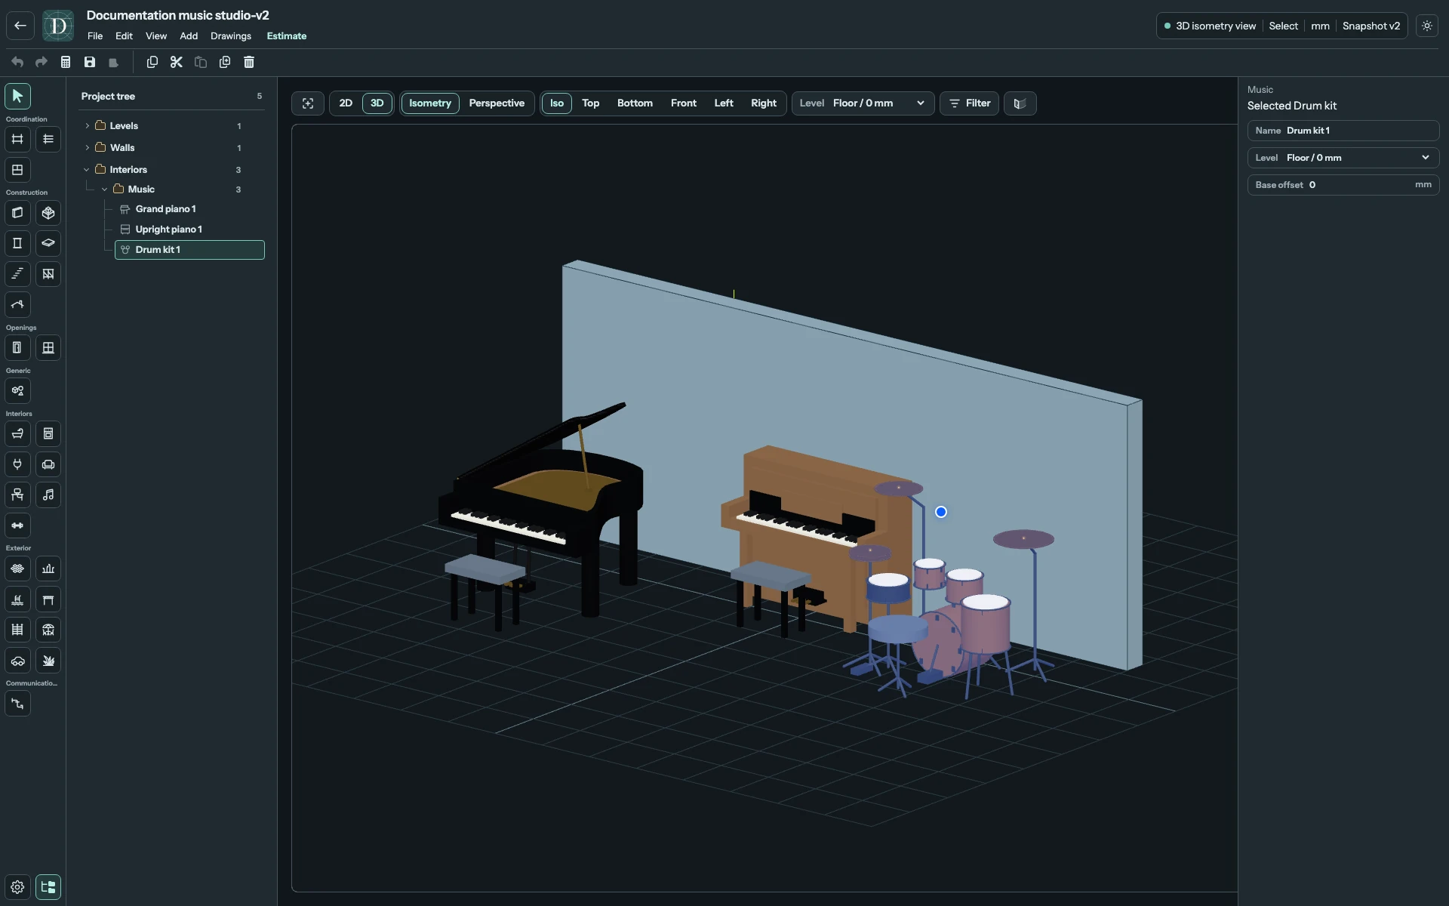Screen dimensions: 1449x906
Task: Click the calculator estimate icon
Action: click(x=66, y=62)
